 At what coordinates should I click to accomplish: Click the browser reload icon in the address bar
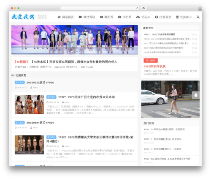point(137,8)
